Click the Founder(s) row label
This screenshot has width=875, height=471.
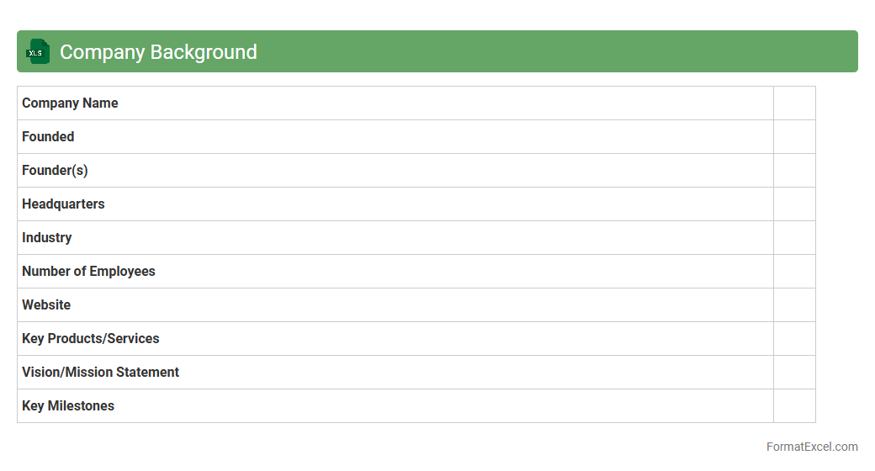[55, 171]
